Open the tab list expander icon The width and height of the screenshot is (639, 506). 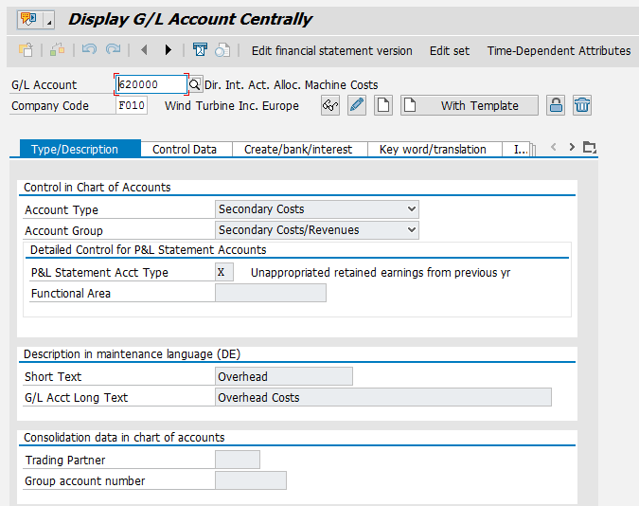coord(590,148)
